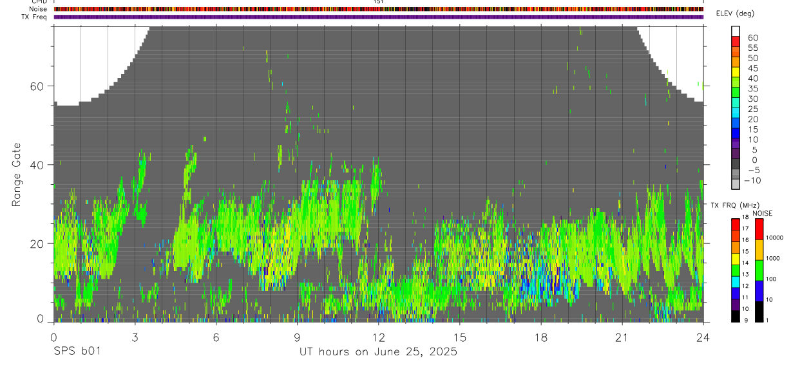Pick the black bottom segment of NOISE bar
This screenshot has height=365, width=791.
click(759, 312)
